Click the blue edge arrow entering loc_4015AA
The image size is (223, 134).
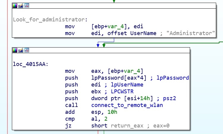coord(98,45)
